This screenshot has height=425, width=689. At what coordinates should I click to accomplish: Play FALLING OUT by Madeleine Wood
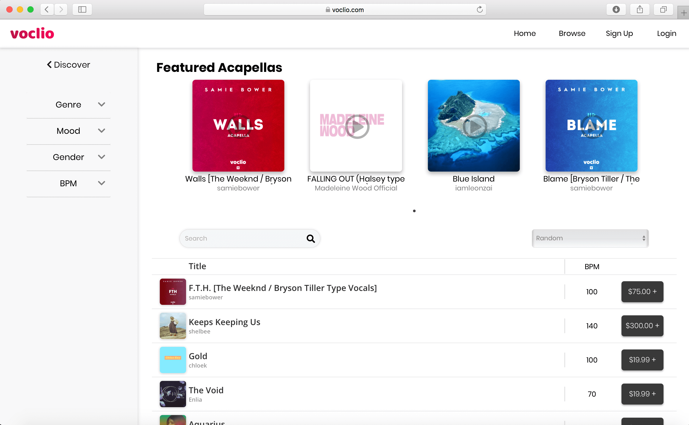point(357,126)
